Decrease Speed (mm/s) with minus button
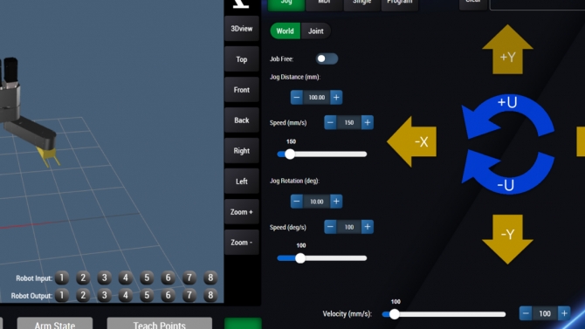 click(x=330, y=122)
